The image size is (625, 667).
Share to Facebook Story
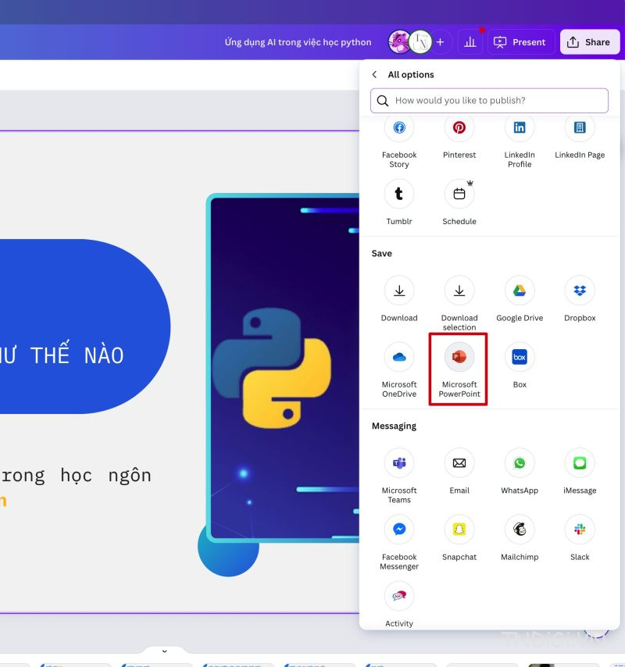pyautogui.click(x=399, y=127)
